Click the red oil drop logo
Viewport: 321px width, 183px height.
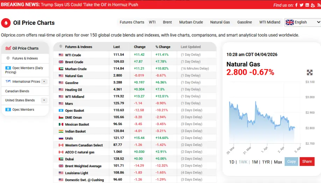6,23
